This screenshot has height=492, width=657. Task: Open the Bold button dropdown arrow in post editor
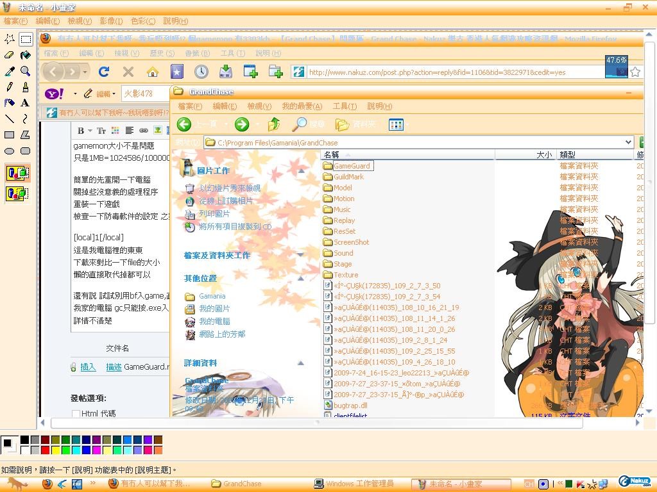90,131
